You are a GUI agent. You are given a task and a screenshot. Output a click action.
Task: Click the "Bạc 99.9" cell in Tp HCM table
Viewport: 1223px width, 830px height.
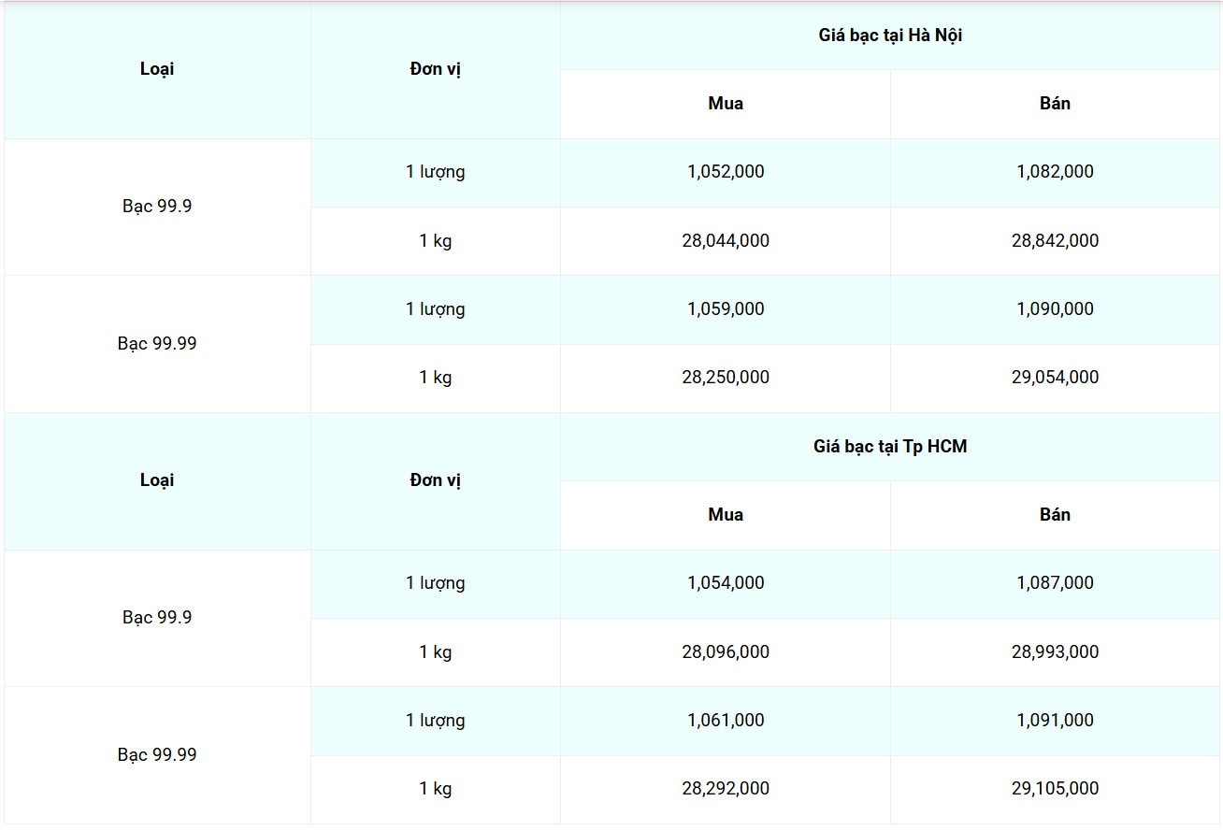coord(157,618)
